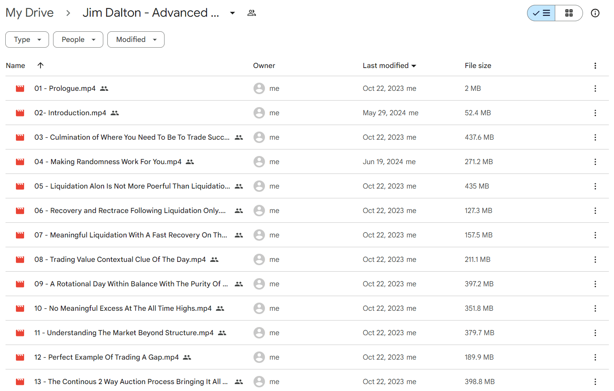Open the People filter dropdown
Screen dimensions: 614x391
pyautogui.click(x=78, y=40)
